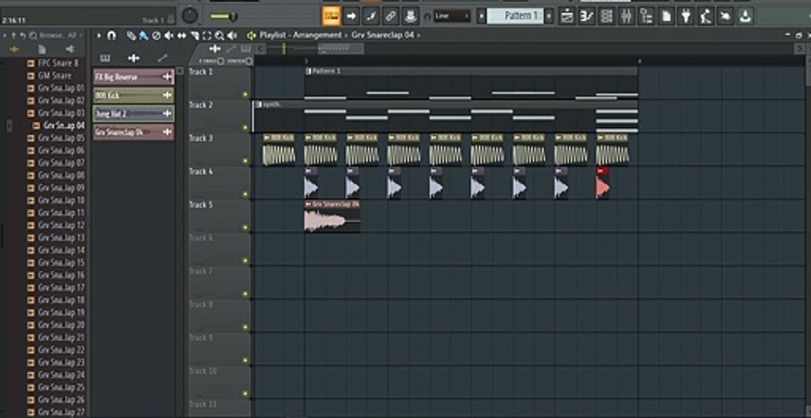Click the right-arrow auto scroll icon
811x418 pixels.
[x=351, y=16]
